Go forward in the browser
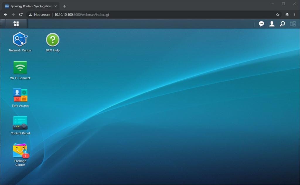 [x=13, y=15]
